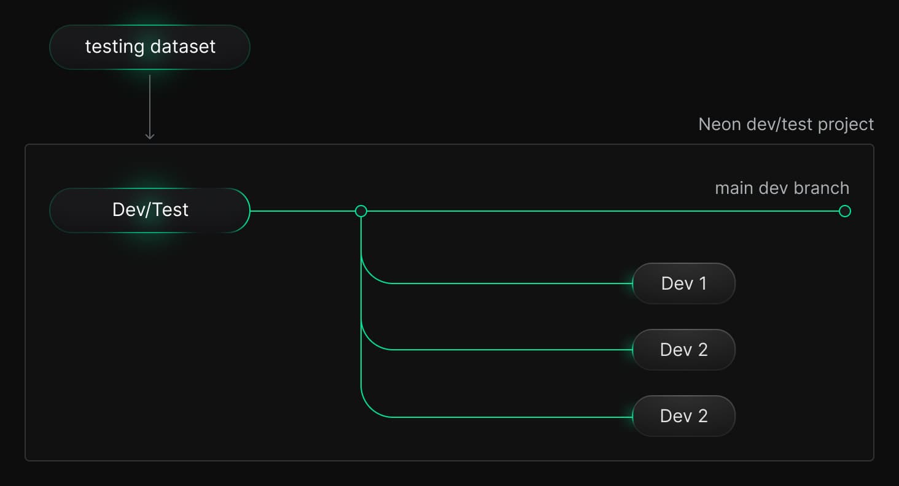Click the testing dataset pill
Viewport: 899px width, 486px height.
pyautogui.click(x=150, y=47)
